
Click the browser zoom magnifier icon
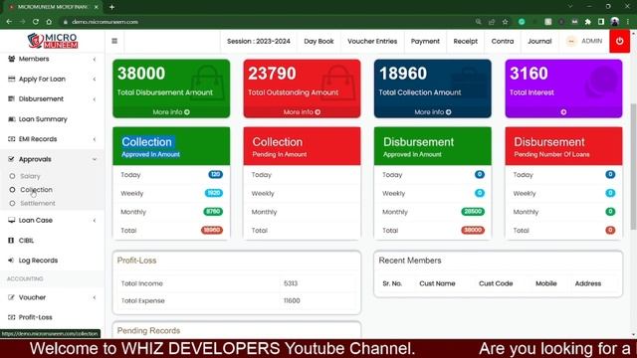478,22
